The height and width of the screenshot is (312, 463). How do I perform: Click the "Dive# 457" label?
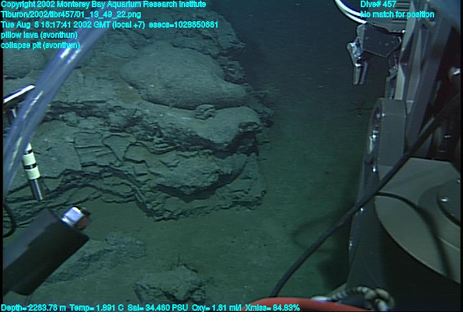pos(377,4)
